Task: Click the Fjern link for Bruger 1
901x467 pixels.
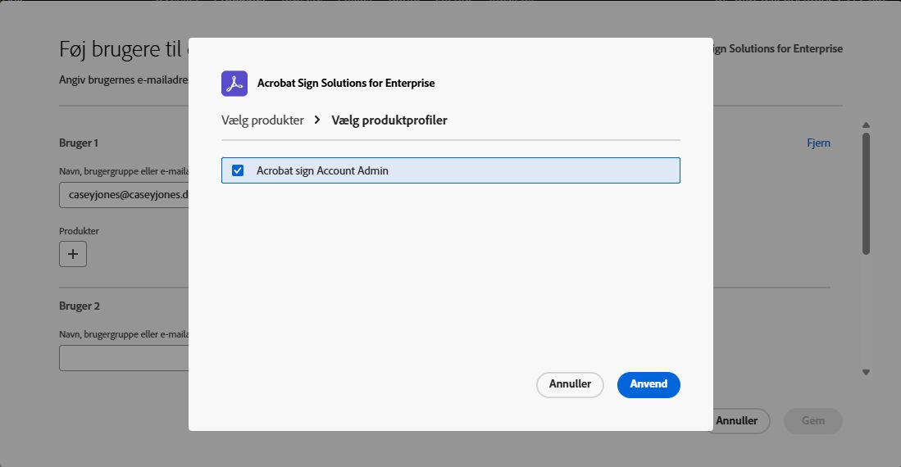Action: [x=818, y=143]
